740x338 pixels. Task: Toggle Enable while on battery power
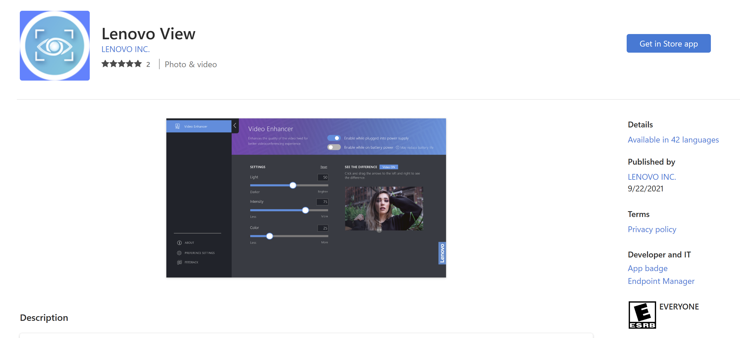click(x=334, y=147)
